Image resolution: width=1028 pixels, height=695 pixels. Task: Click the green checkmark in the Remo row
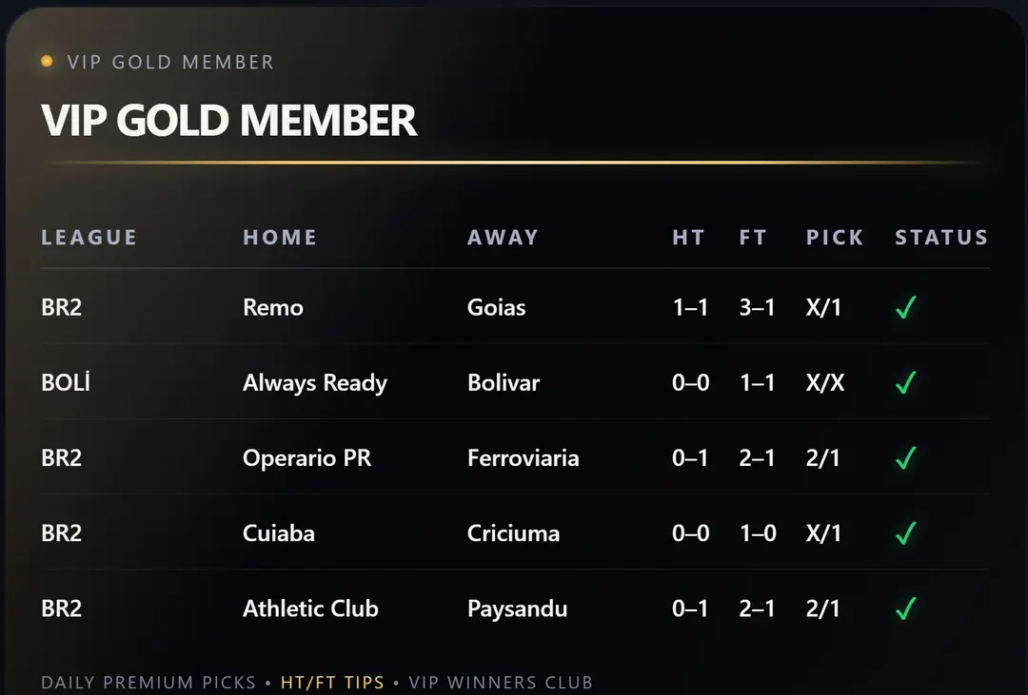click(905, 308)
